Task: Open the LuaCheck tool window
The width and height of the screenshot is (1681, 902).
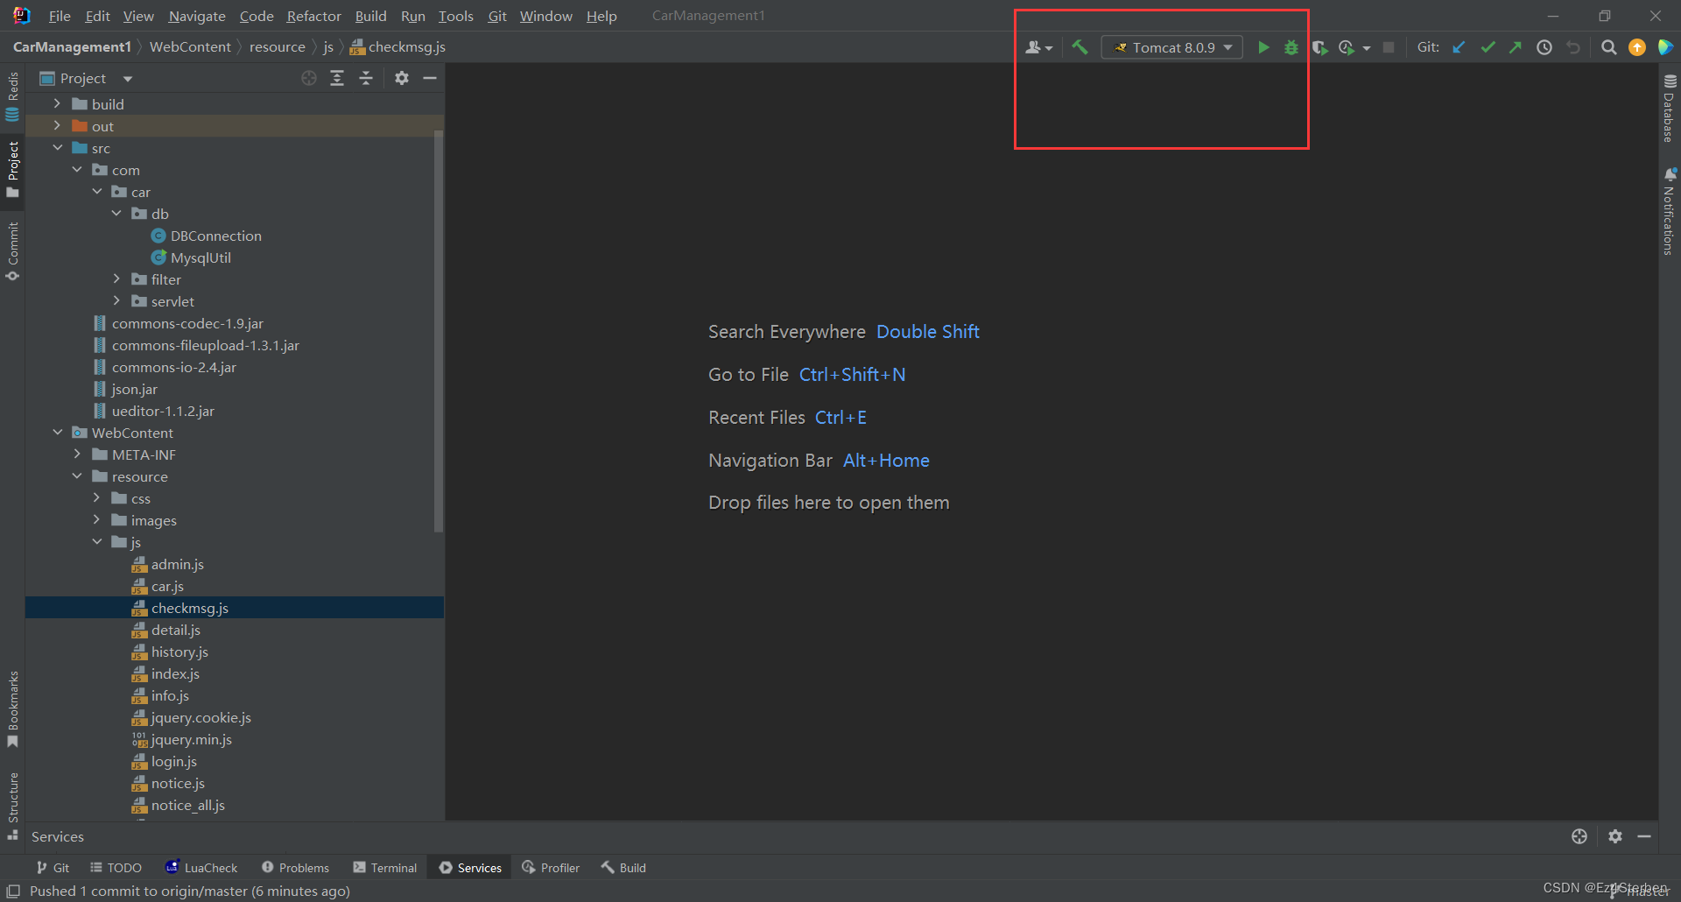Action: 201,867
